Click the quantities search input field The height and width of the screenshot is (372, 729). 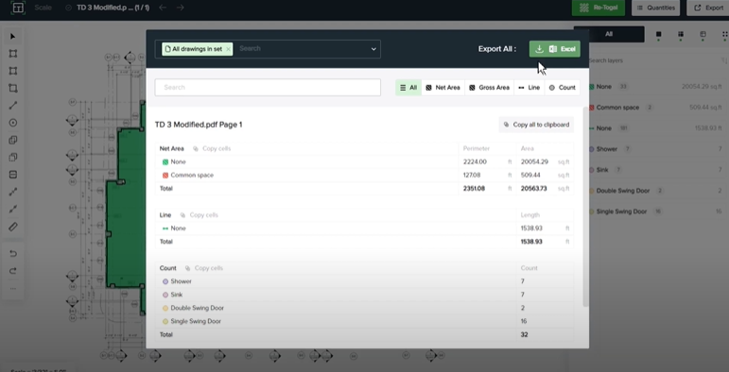pyautogui.click(x=268, y=87)
